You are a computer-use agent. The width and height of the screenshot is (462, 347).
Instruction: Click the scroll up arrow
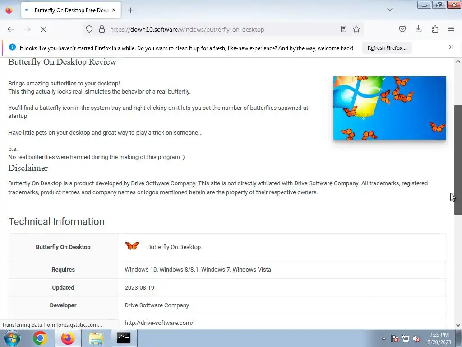click(458, 61)
